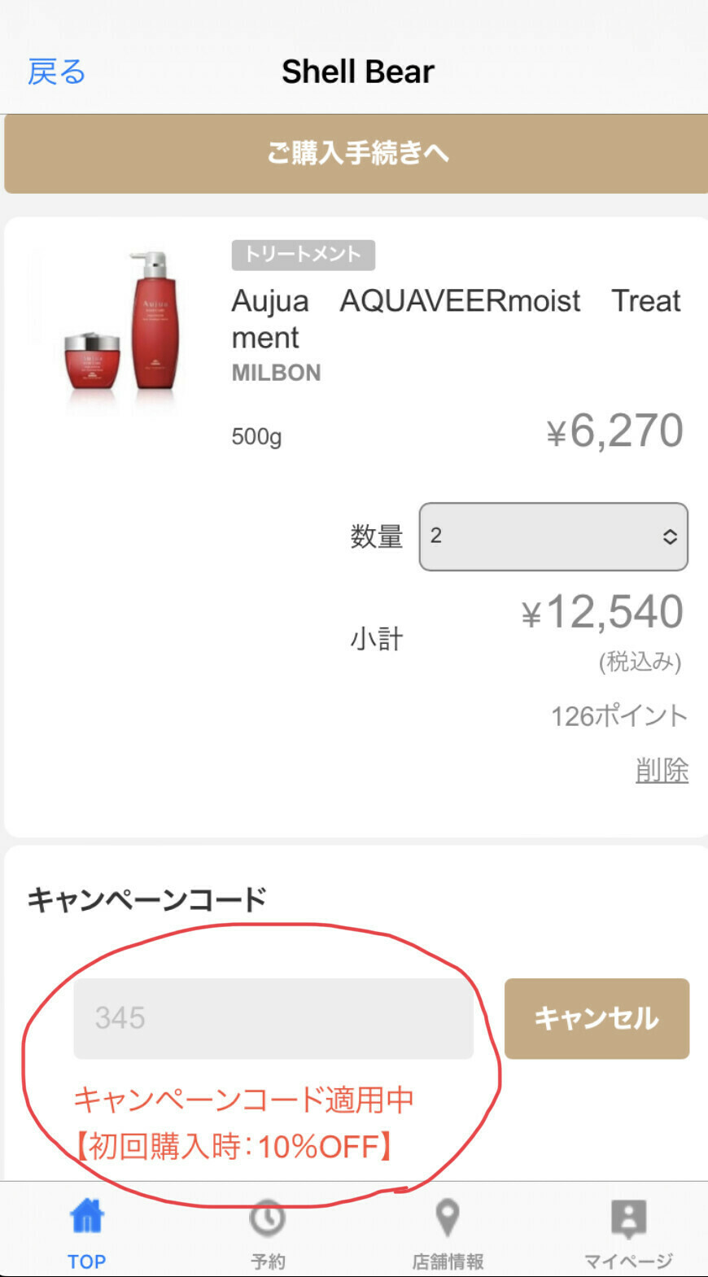The height and width of the screenshot is (1277, 708).
Task: Open Aujua AQUAVEERmoist Treatment product title
Action: (456, 319)
